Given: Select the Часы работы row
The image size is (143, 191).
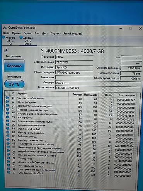Looking at the screenshot, I should click(71, 118).
